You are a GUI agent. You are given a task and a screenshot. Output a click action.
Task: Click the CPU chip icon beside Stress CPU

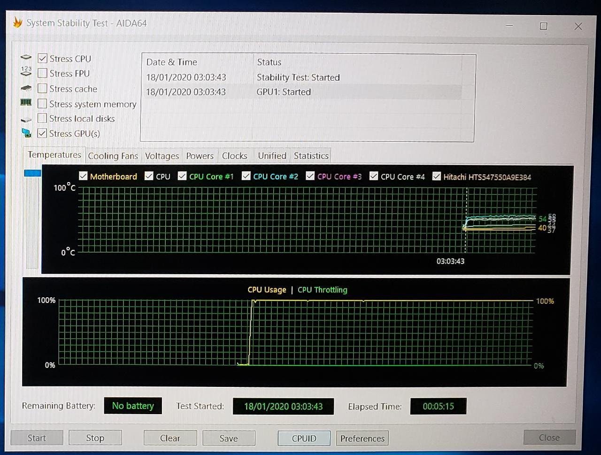point(26,58)
